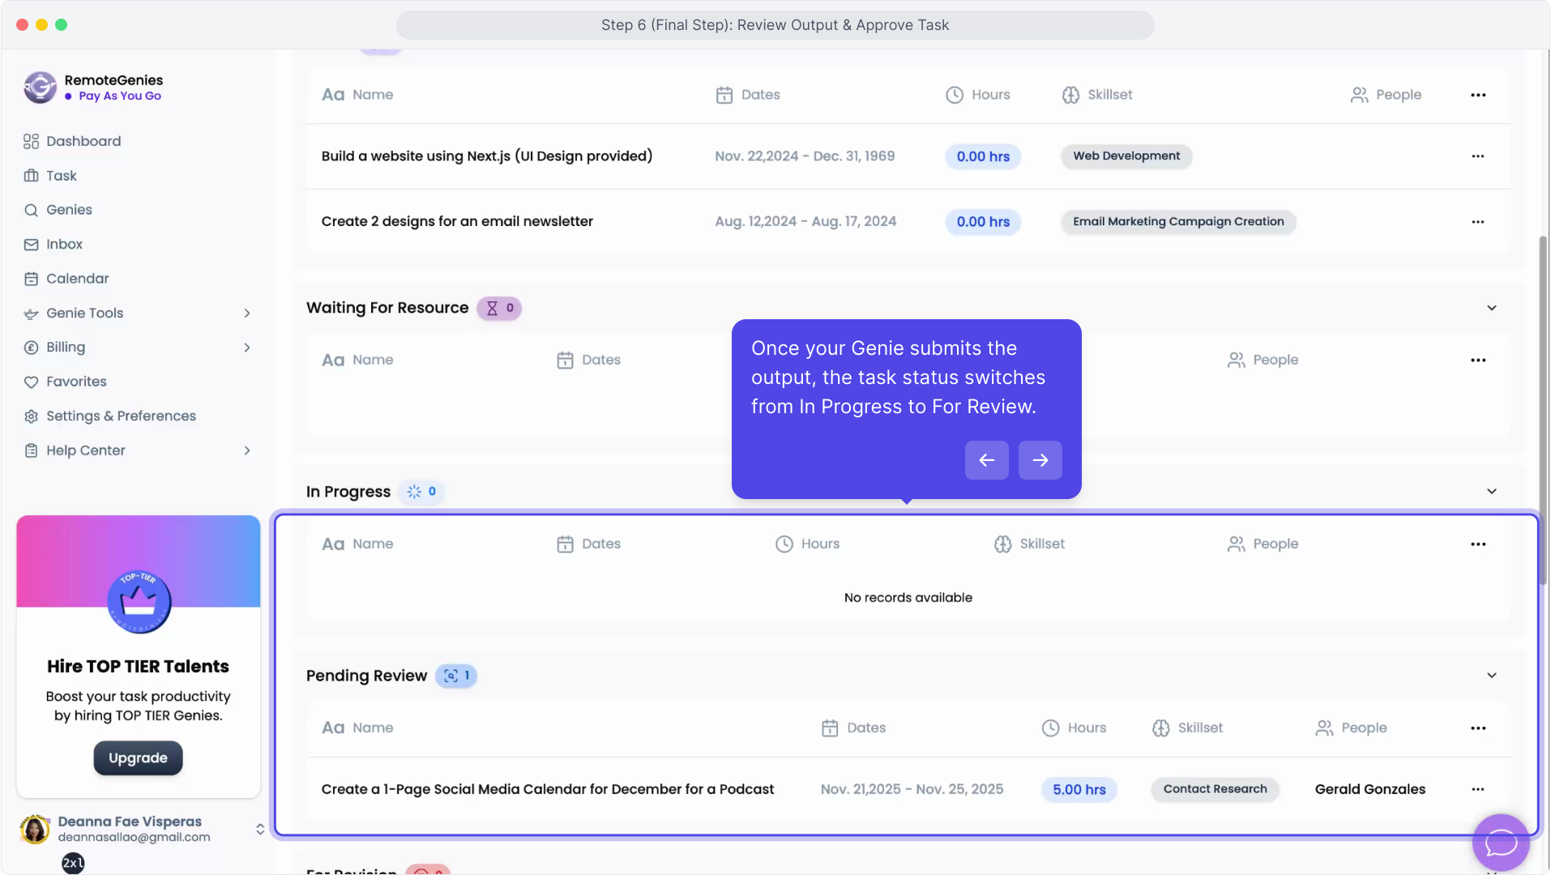Open options for email newsletter task
Viewport: 1551px width, 875px height.
coord(1478,222)
